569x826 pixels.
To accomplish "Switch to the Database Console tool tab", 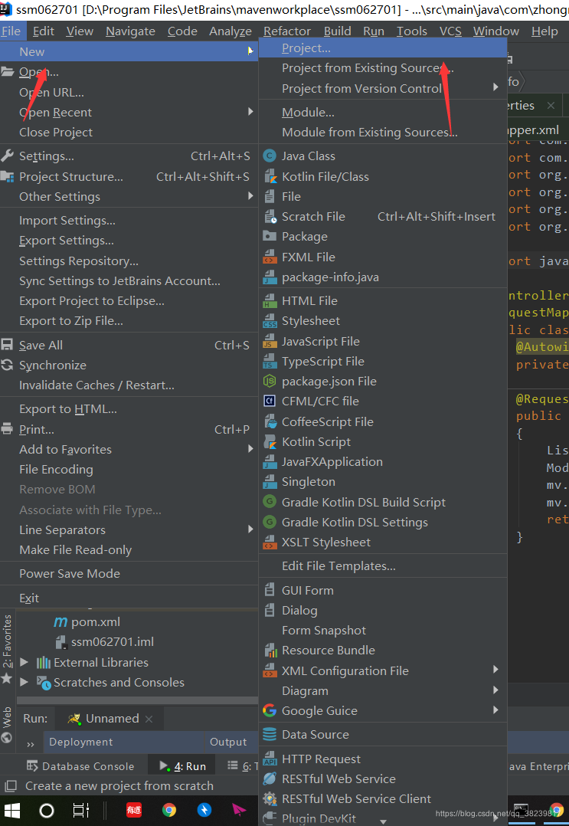I will [80, 766].
